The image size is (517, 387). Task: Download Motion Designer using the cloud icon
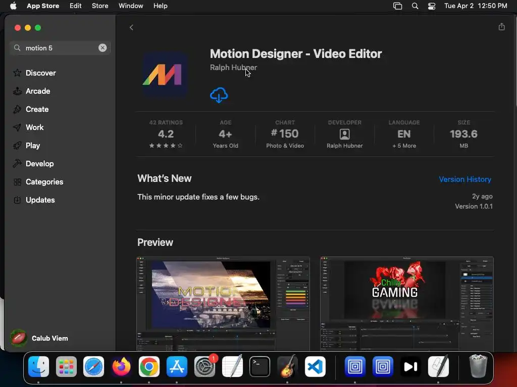(219, 95)
